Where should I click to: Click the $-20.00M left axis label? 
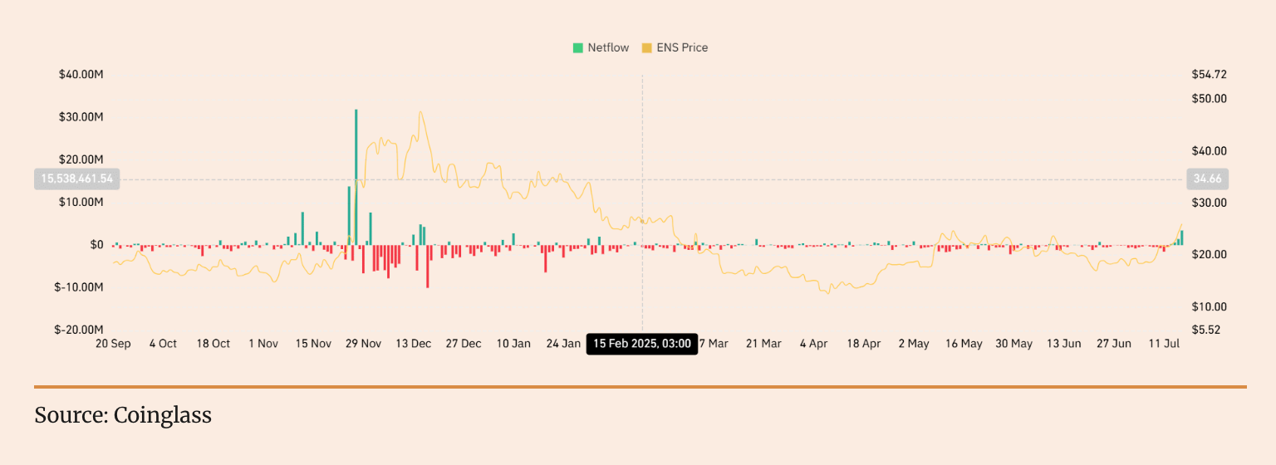(79, 330)
